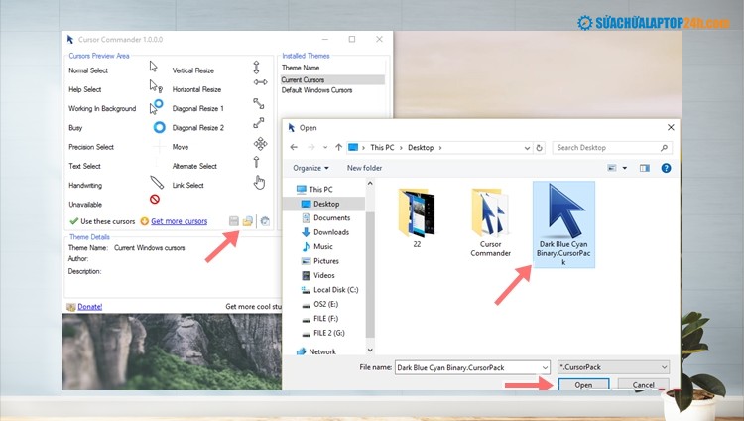
Task: Open the Donate! link
Action: point(89,307)
